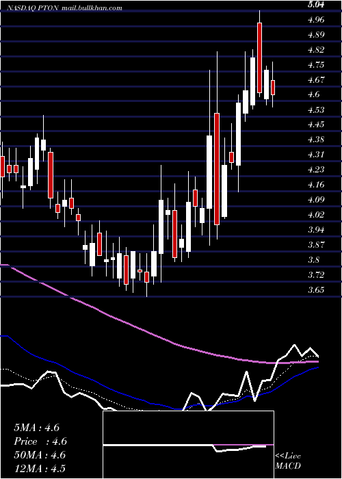Click the 4.16 price axis label
Viewport: 342px width, 479px height.
pos(316,185)
